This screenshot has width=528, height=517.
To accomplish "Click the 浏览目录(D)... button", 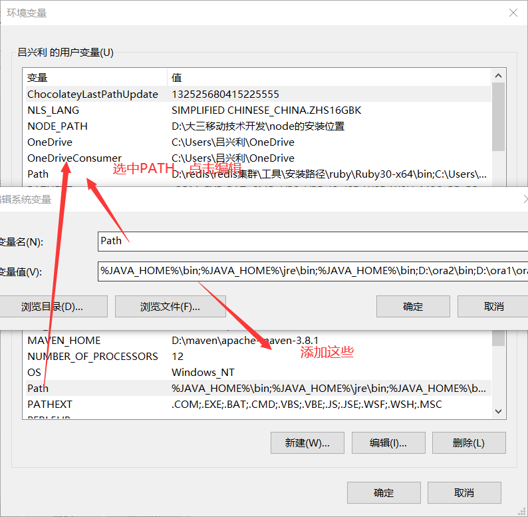I will 53,307.
